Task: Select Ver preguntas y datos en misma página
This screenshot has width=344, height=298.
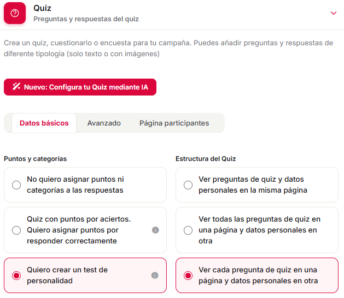Action: point(188,185)
